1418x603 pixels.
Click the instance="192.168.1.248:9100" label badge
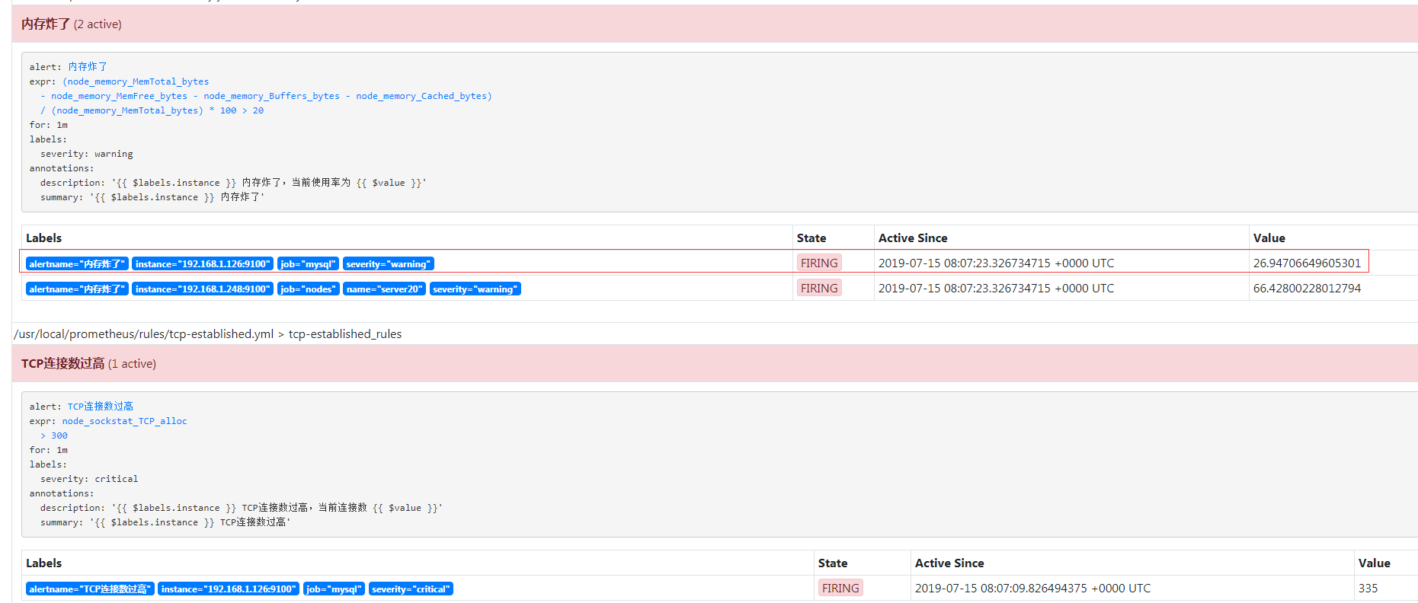202,289
